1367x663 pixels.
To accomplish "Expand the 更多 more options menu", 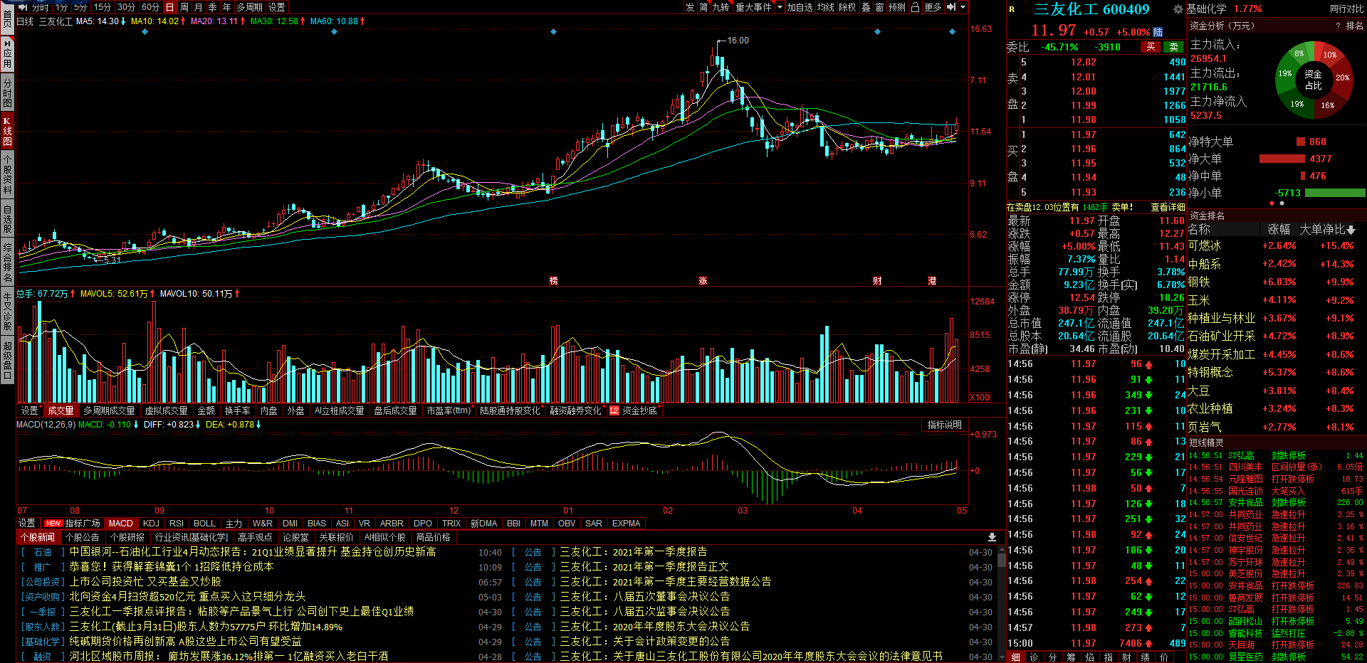I will point(933,7).
